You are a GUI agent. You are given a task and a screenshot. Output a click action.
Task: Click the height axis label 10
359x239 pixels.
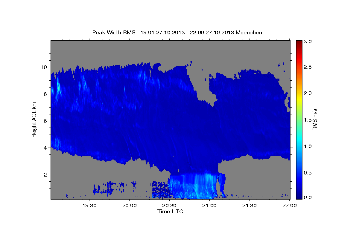(x=44, y=67)
